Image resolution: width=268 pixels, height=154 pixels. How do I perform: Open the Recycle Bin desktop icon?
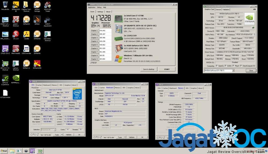click(x=5, y=6)
